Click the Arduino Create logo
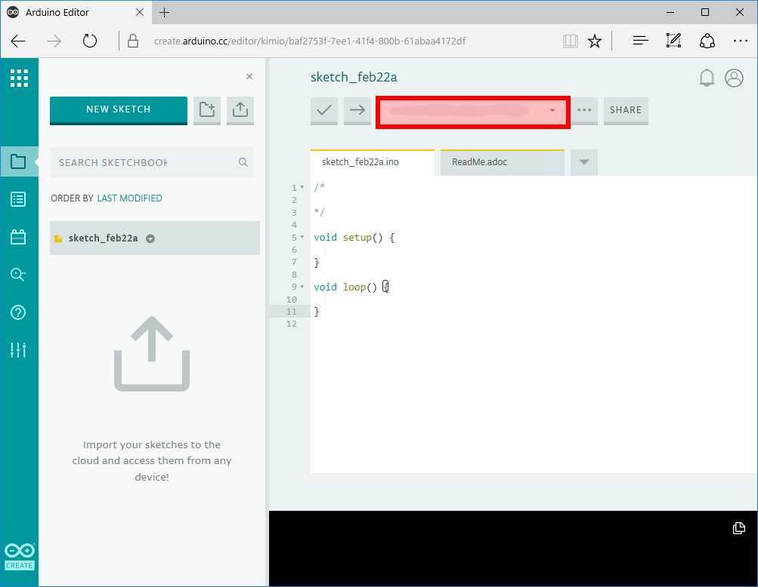758x587 pixels. pyautogui.click(x=20, y=557)
